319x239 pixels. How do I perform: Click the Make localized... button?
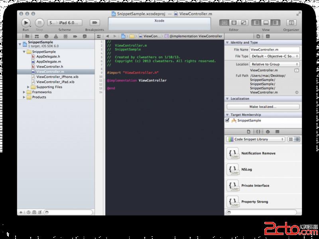pos(263,107)
